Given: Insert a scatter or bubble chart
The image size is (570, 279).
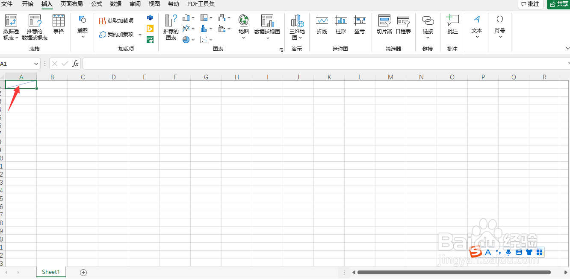Looking at the screenshot, I should (206, 40).
